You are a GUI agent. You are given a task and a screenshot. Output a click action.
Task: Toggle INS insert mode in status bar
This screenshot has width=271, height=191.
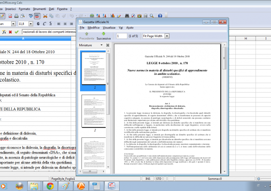click(148, 179)
